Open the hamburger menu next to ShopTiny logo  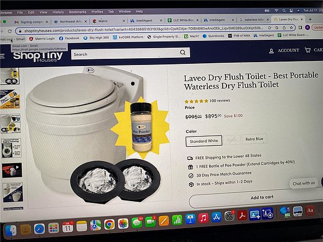point(2,56)
